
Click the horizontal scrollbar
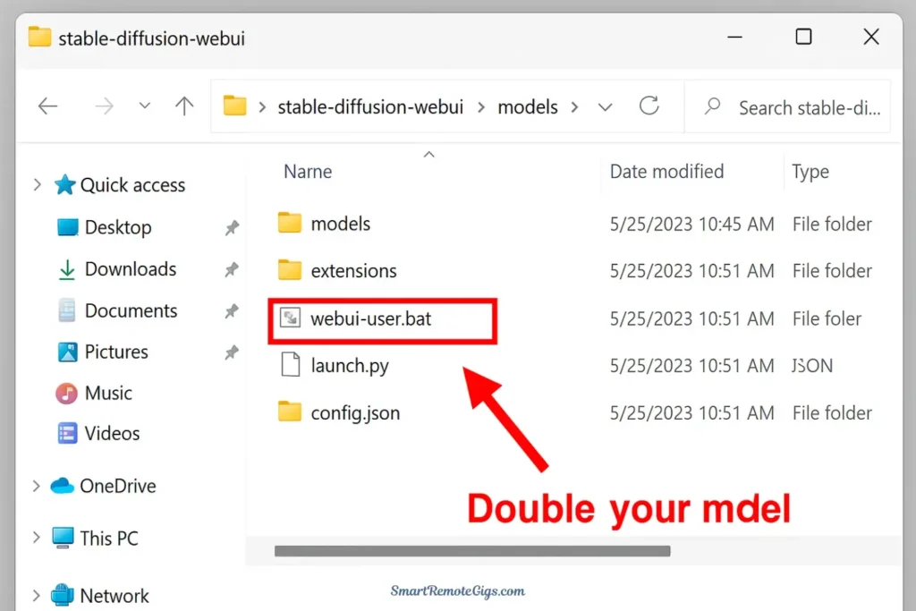pyautogui.click(x=471, y=551)
